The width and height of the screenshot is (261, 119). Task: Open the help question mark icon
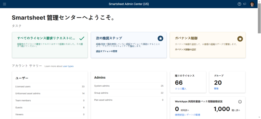[239, 4]
